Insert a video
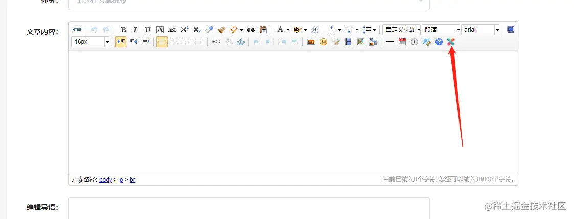574x219 pixels. click(x=349, y=42)
